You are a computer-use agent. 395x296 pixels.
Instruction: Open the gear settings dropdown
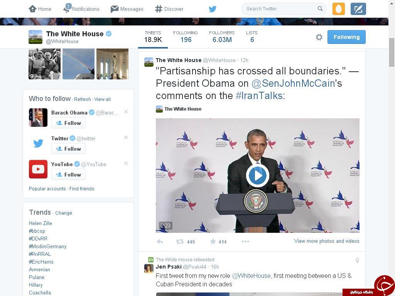[x=319, y=37]
